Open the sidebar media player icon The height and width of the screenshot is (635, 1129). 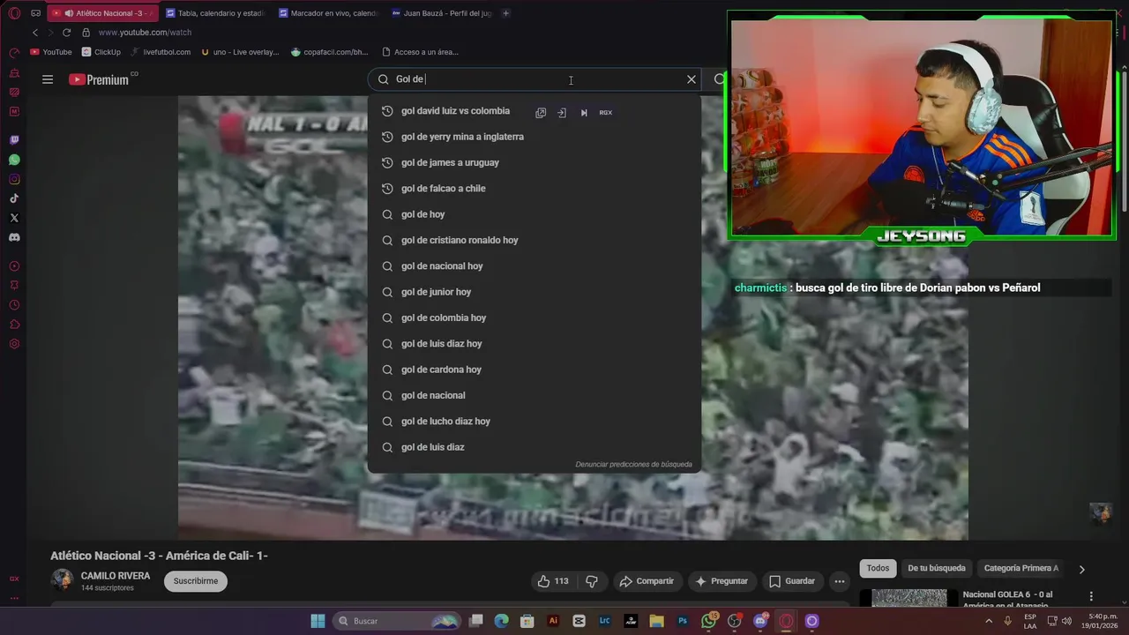pyautogui.click(x=14, y=266)
